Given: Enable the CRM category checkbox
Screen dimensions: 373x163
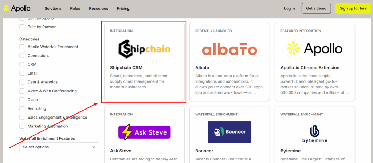Looking at the screenshot, I should pos(22,64).
